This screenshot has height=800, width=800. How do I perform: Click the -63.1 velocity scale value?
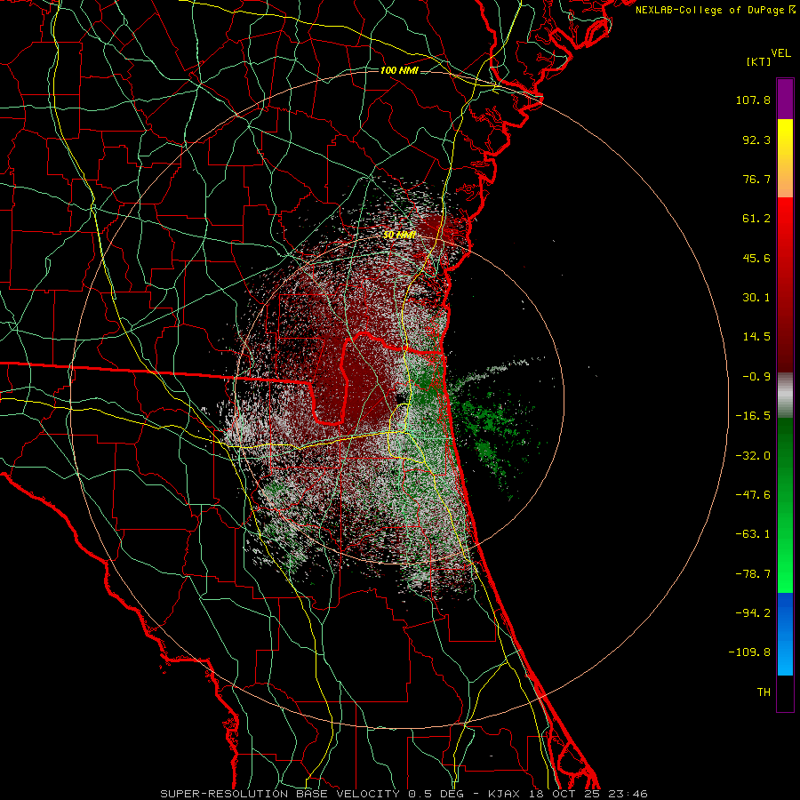click(753, 534)
